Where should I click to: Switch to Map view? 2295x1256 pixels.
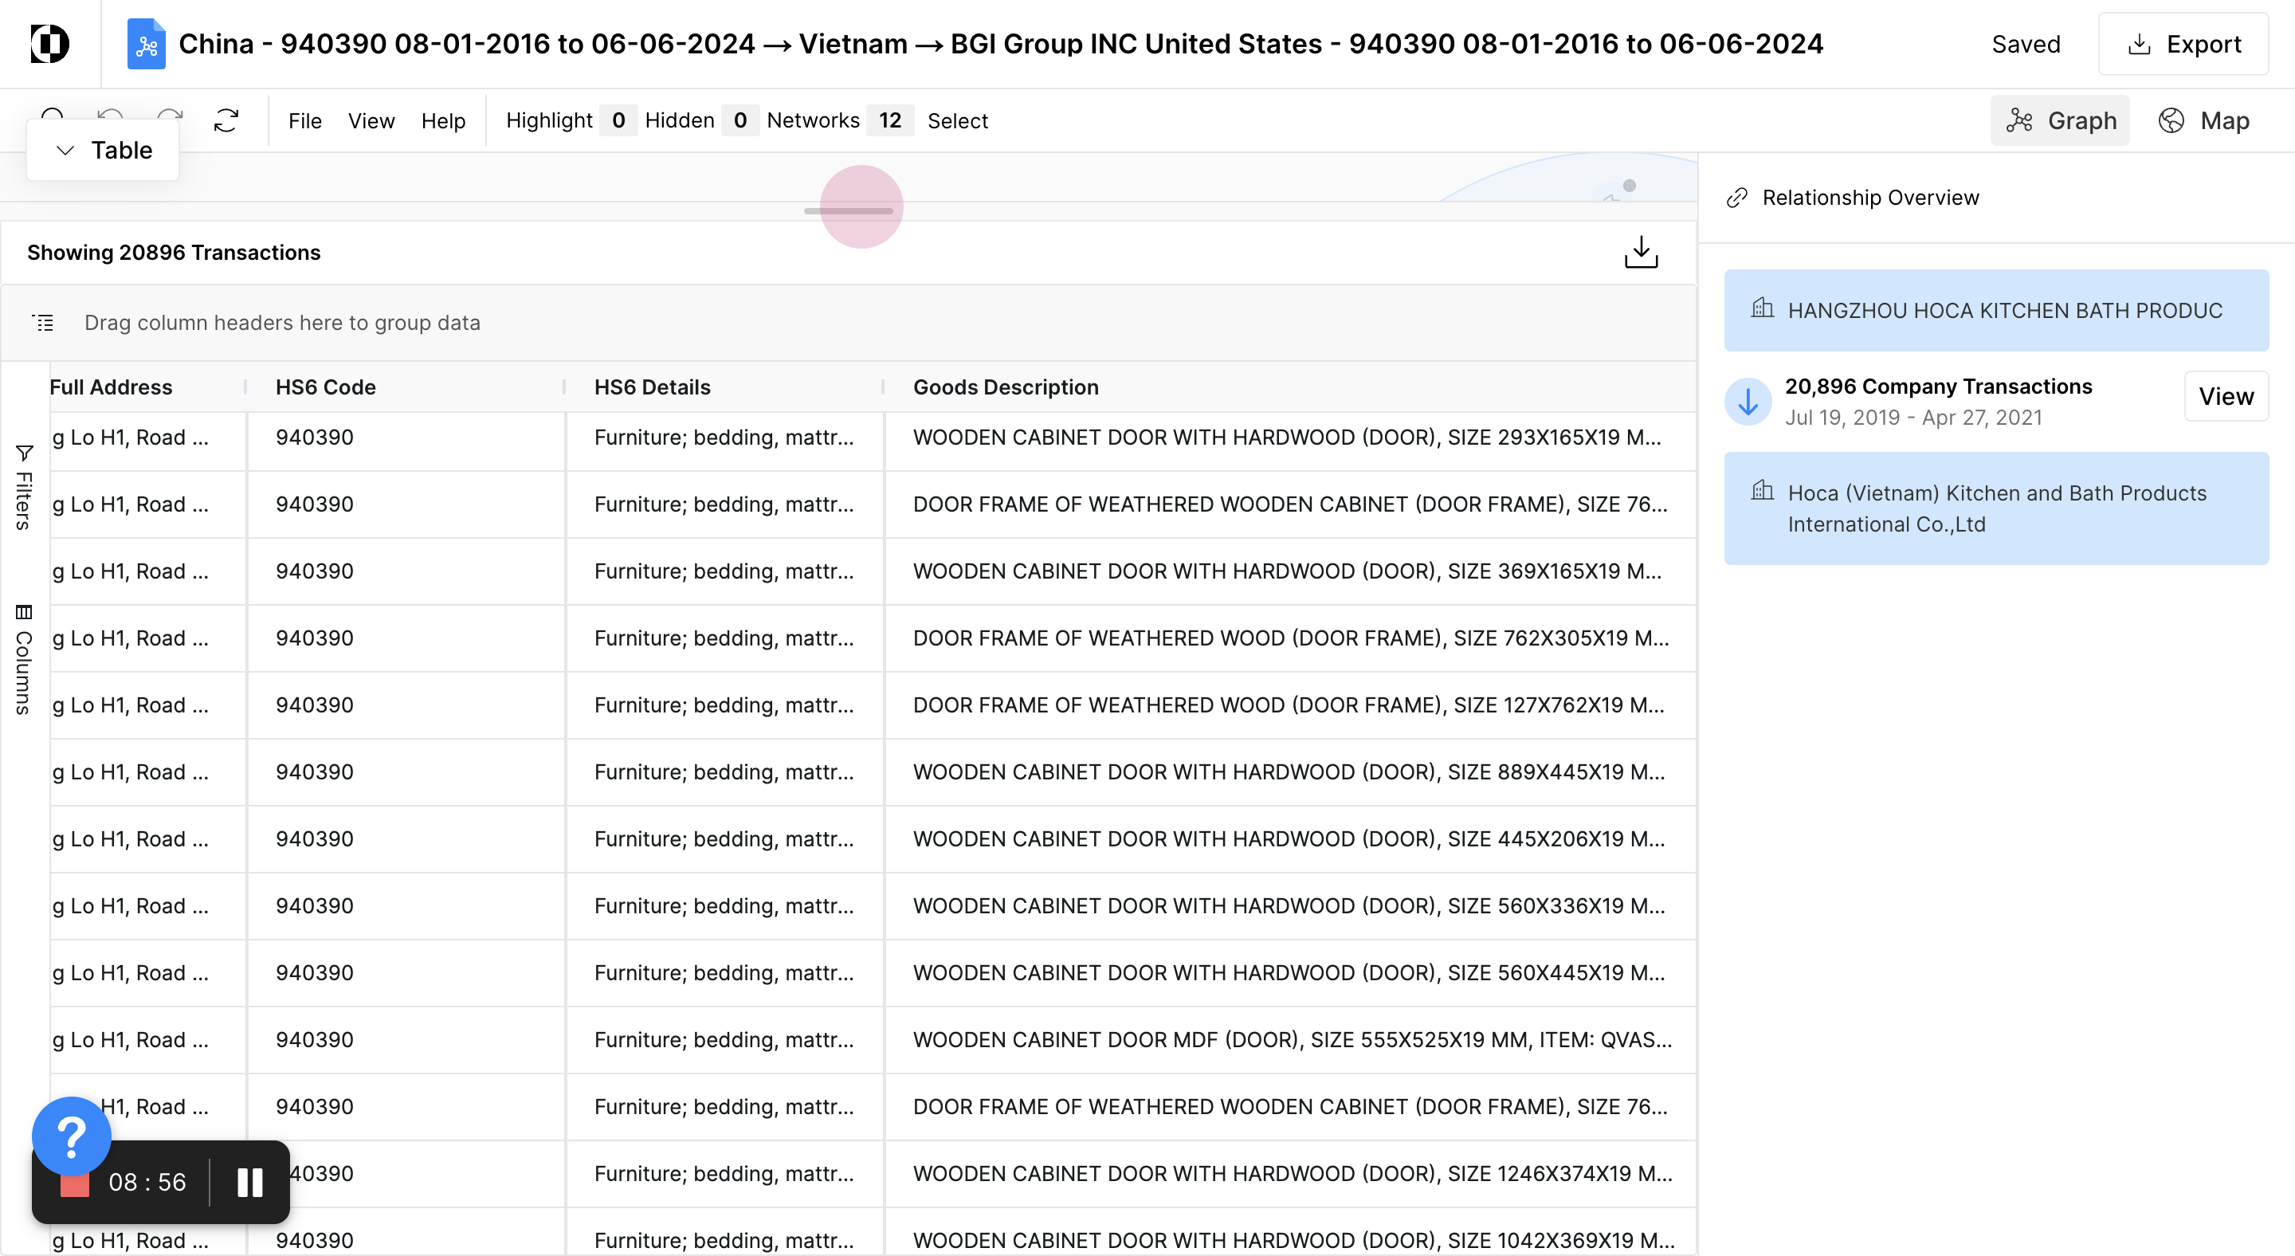click(x=2204, y=120)
